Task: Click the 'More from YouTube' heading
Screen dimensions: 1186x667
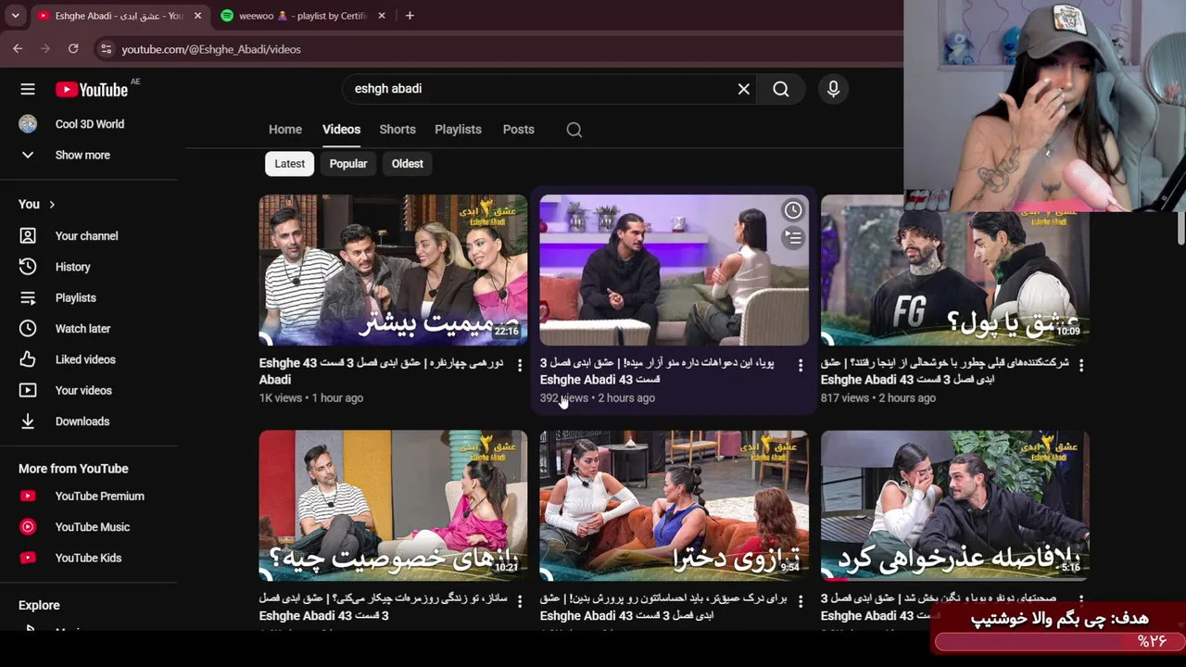Action: pyautogui.click(x=73, y=469)
